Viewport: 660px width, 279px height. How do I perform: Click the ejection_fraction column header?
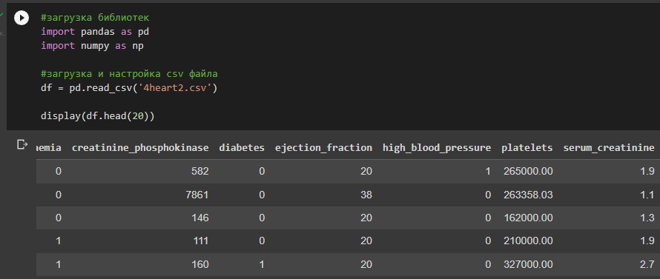tap(323, 148)
